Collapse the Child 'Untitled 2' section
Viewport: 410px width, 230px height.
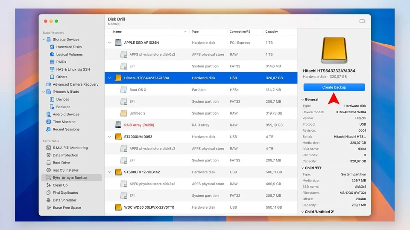[x=302, y=212]
